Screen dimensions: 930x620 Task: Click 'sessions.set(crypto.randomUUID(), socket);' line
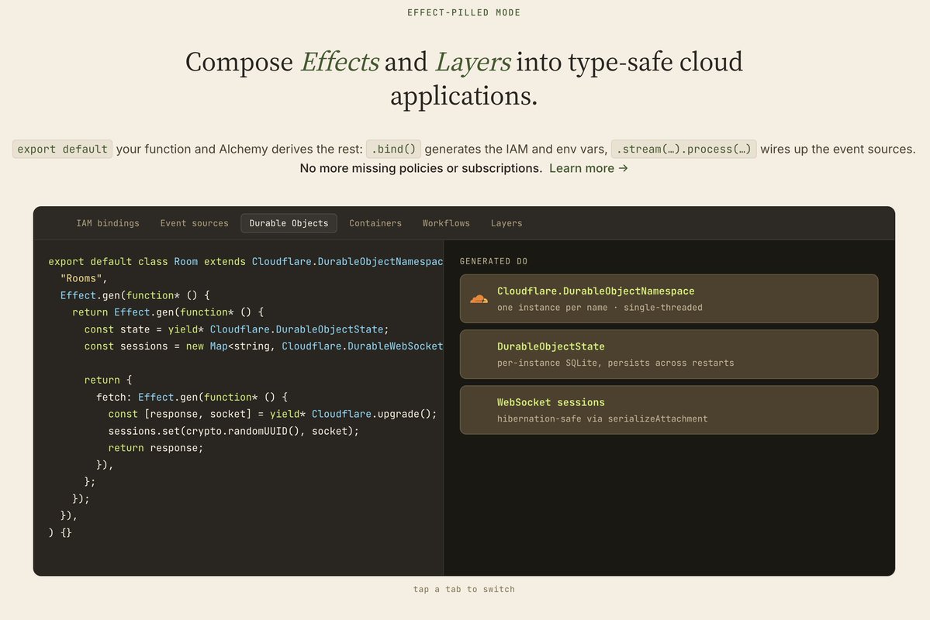tap(233, 431)
